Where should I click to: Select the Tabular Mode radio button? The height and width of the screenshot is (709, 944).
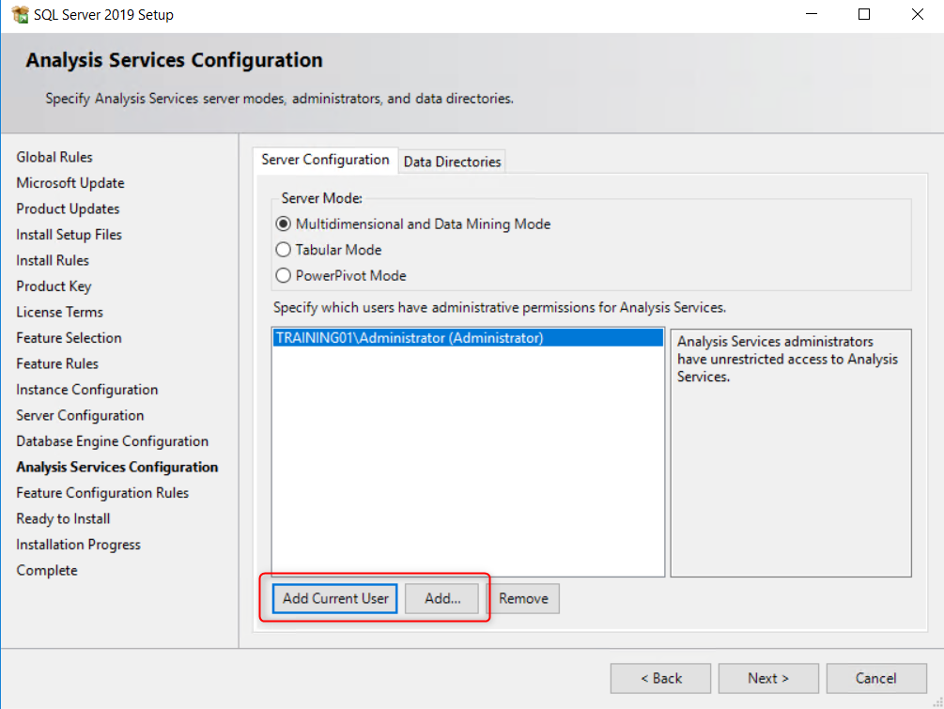pyautogui.click(x=283, y=250)
